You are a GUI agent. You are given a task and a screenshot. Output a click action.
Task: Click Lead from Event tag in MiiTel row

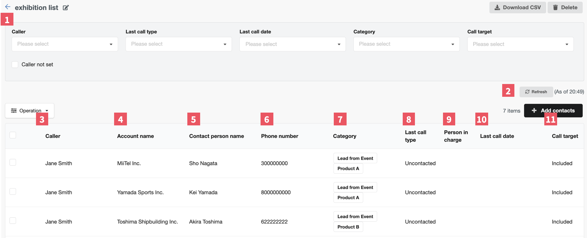(x=355, y=158)
